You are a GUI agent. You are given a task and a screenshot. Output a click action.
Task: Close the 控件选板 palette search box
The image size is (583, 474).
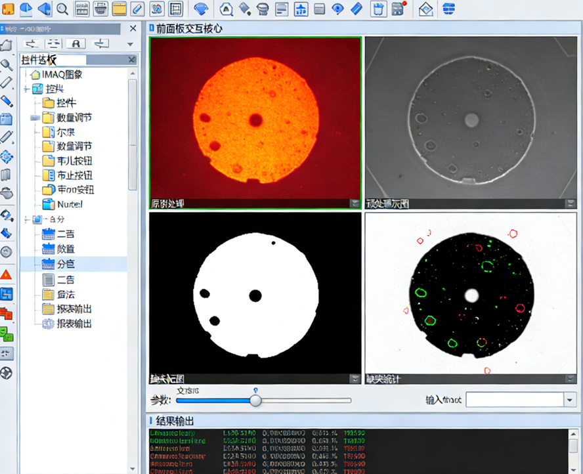pyautogui.click(x=131, y=60)
